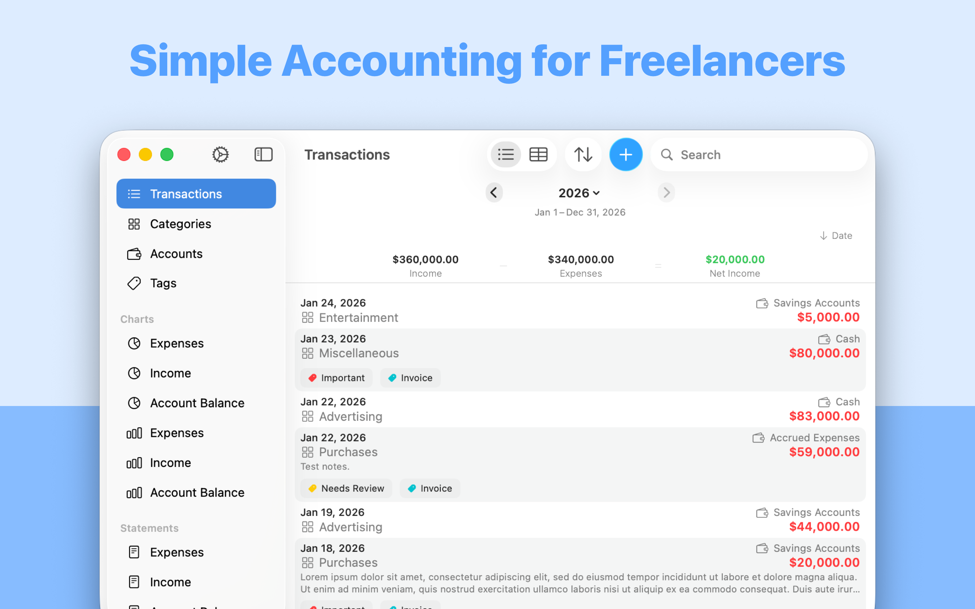
Task: Open the 2026 period dropdown
Action: point(579,193)
